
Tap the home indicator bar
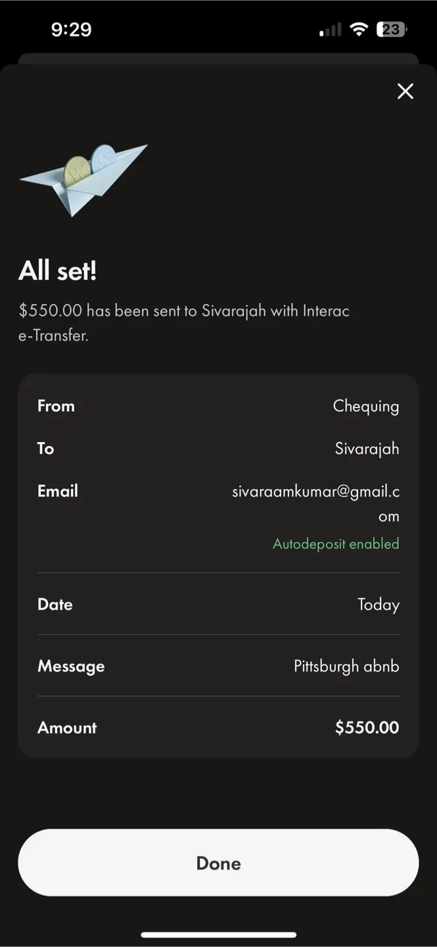[x=218, y=935]
